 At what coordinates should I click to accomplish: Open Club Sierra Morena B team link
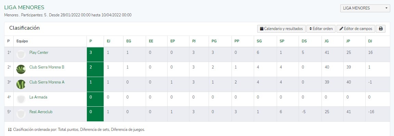47,67
